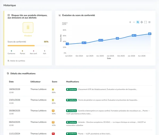Click the chart icon beside Évolution du score
This screenshot has height=135, width=159.
(60, 15)
